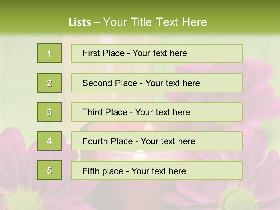This screenshot has width=280, height=210.
Task: Click the 'Fourth Place - Your text here' box
Action: coord(157,141)
